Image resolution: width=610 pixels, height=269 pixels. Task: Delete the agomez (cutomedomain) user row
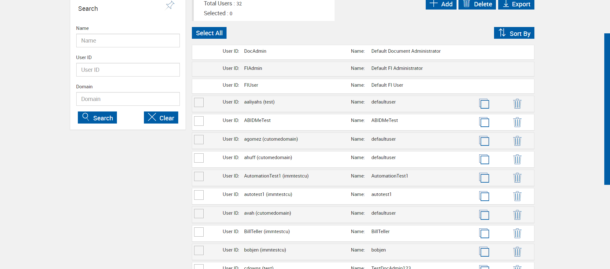pyautogui.click(x=517, y=141)
